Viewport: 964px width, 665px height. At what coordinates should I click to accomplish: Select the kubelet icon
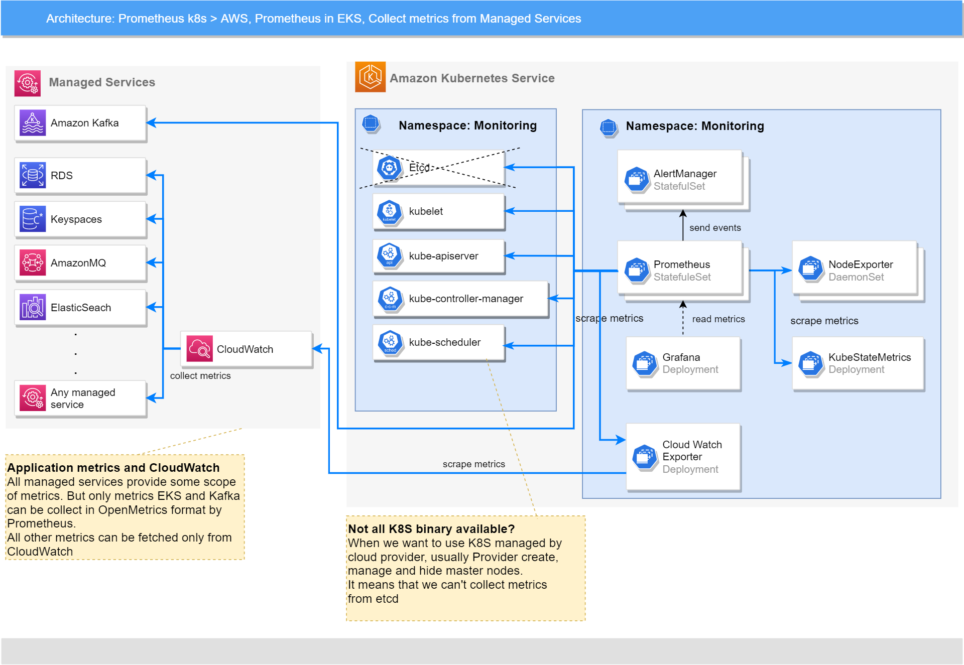[390, 212]
